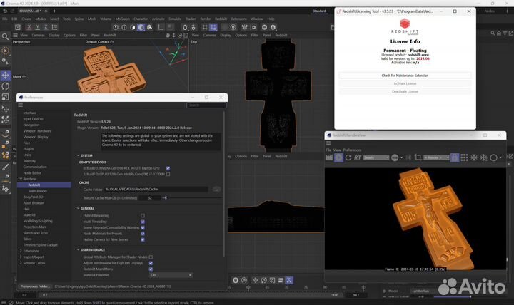Click the first snowflake freeze icon in RenderView
This screenshot has width=514, height=305.
[474, 157]
